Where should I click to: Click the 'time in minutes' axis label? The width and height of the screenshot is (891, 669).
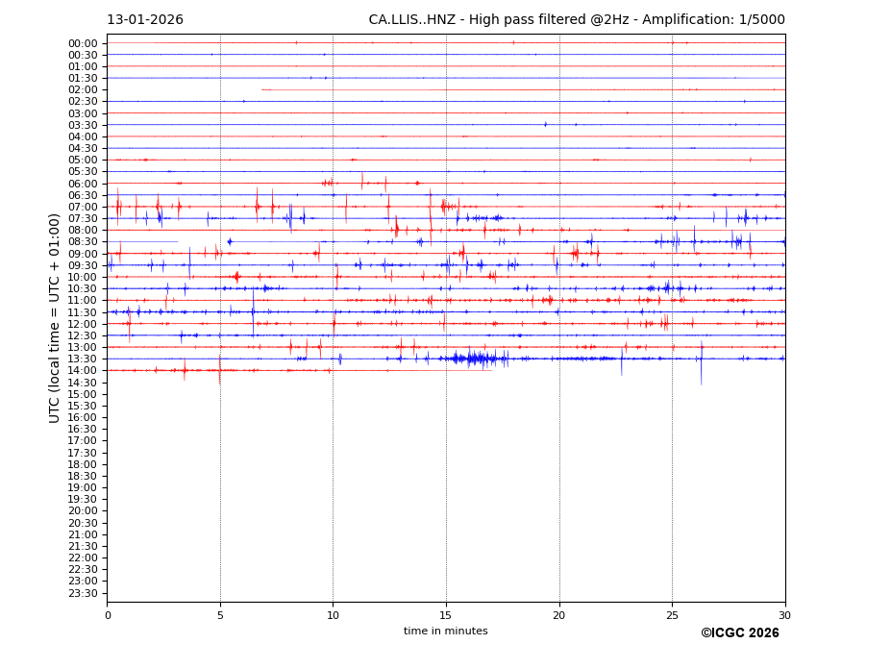pyautogui.click(x=445, y=632)
